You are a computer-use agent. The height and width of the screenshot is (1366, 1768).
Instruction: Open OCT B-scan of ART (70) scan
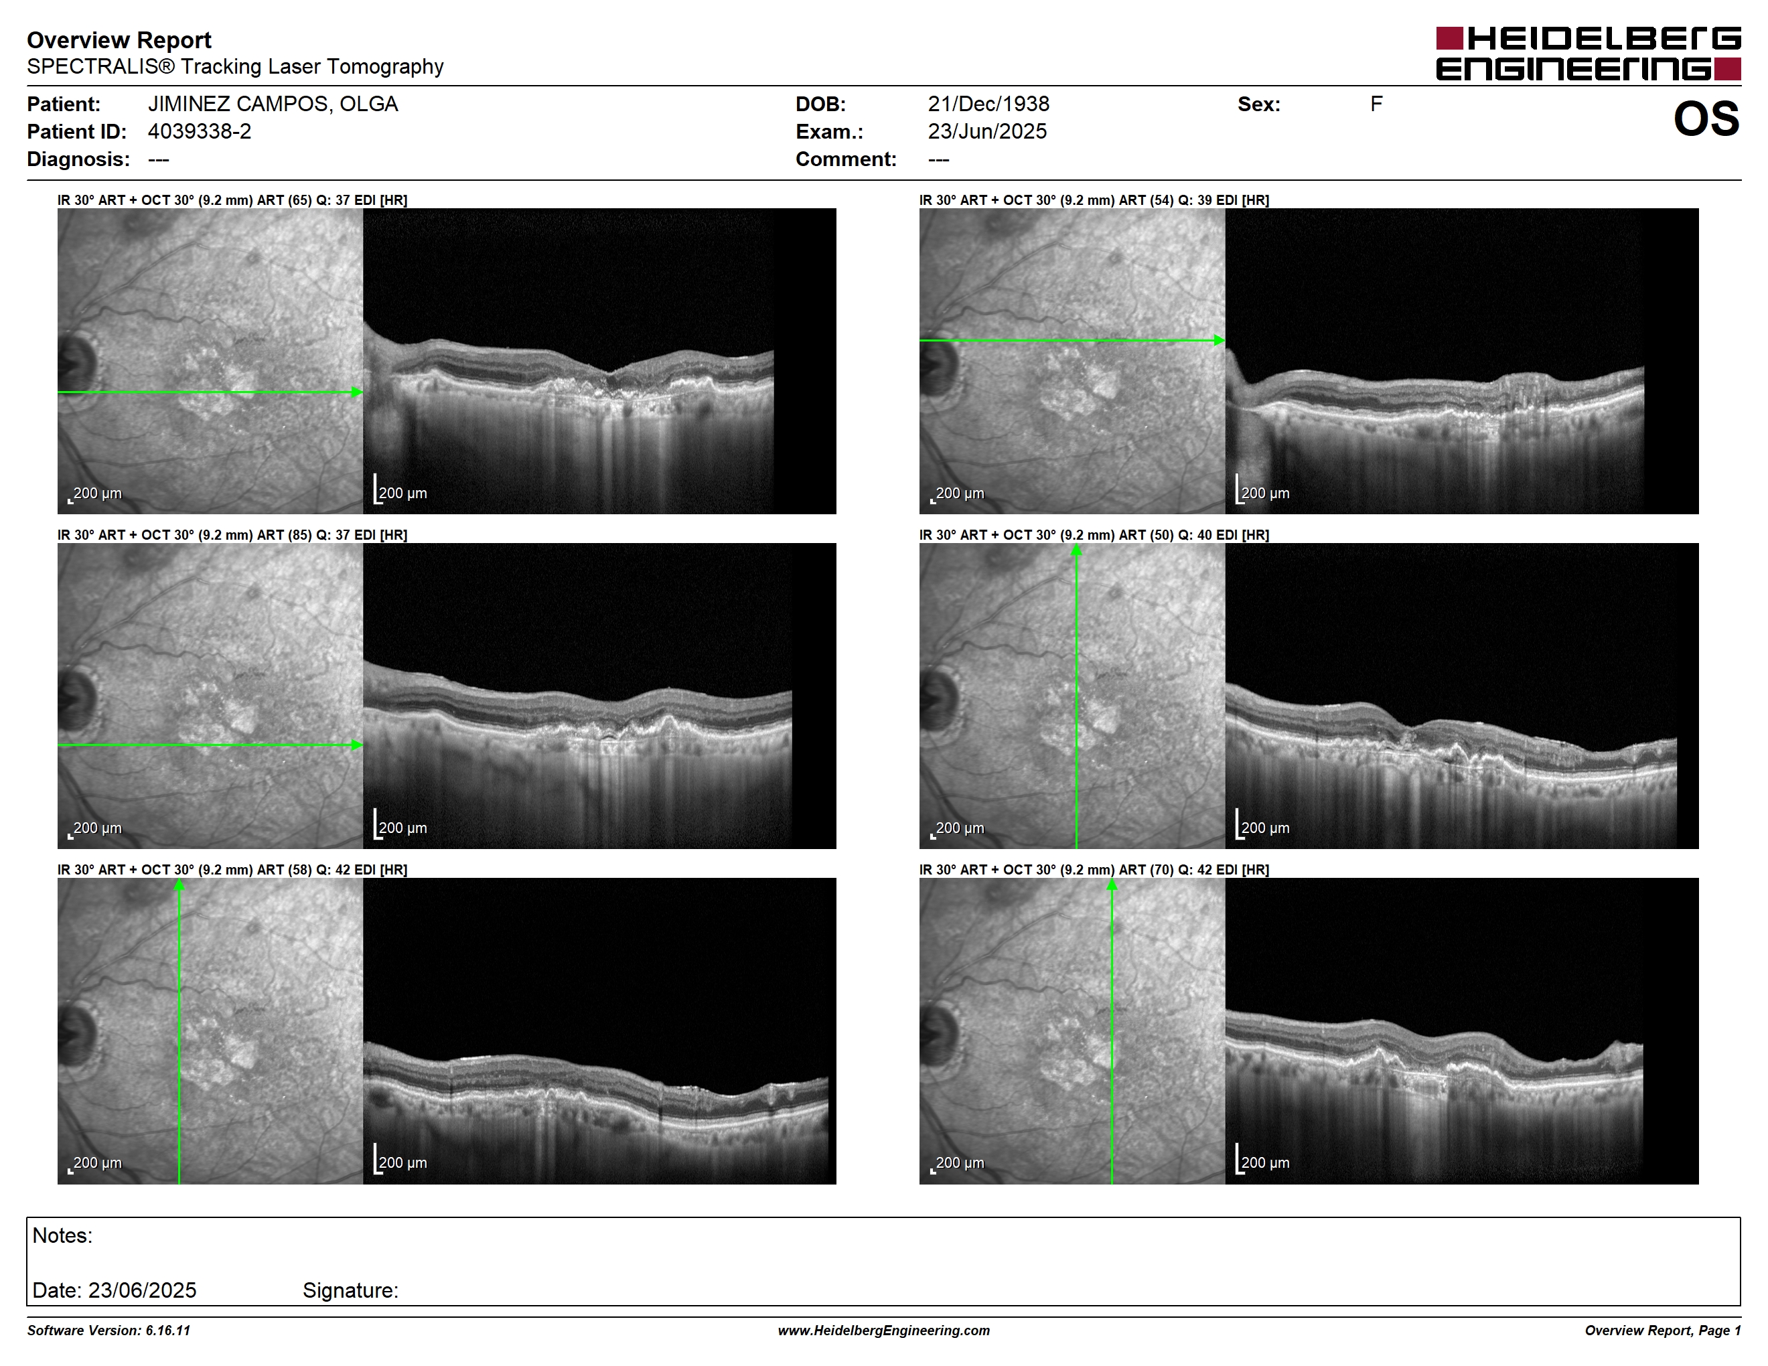(1462, 1031)
